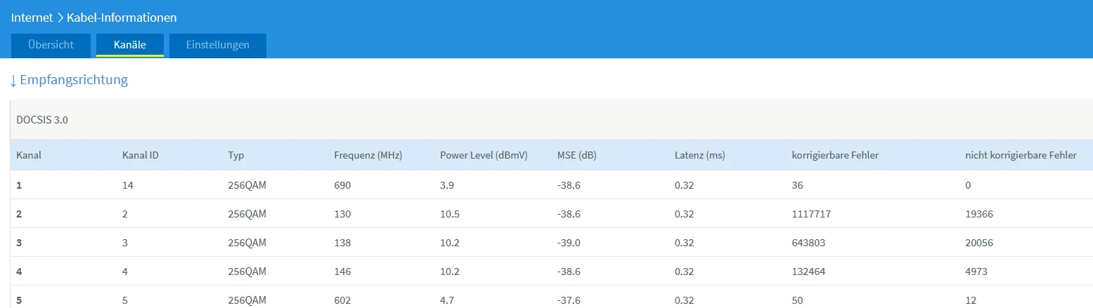Image resolution: width=1093 pixels, height=308 pixels.
Task: Click the breadcrumb chevron after Internet
Action: [x=60, y=17]
